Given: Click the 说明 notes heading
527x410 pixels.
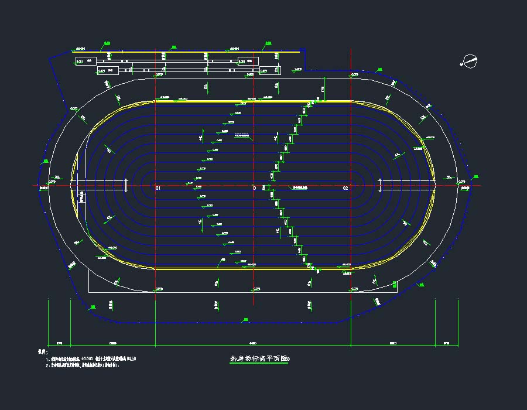Looking at the screenshot, I should 43,352.
